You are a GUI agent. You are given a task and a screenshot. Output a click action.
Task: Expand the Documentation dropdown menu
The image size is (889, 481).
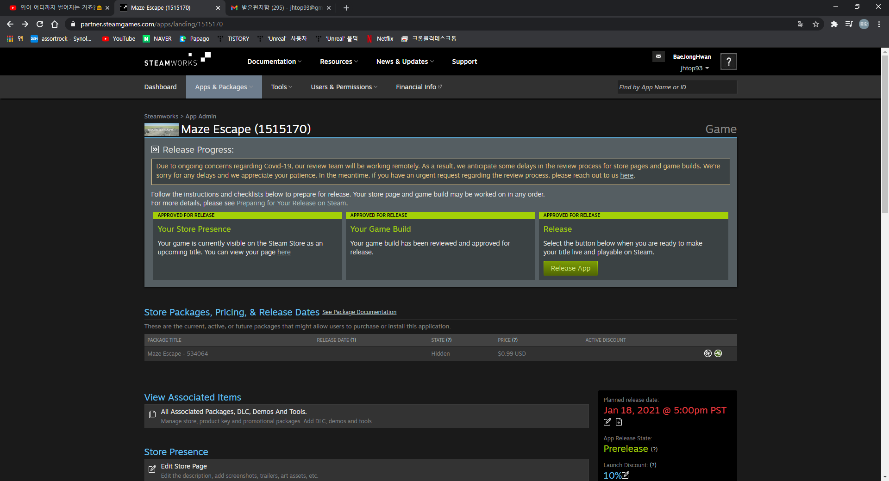(x=274, y=62)
